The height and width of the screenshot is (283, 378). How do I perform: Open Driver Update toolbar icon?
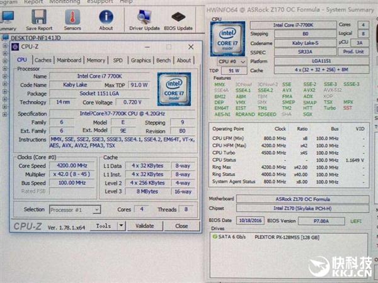[x=144, y=17]
